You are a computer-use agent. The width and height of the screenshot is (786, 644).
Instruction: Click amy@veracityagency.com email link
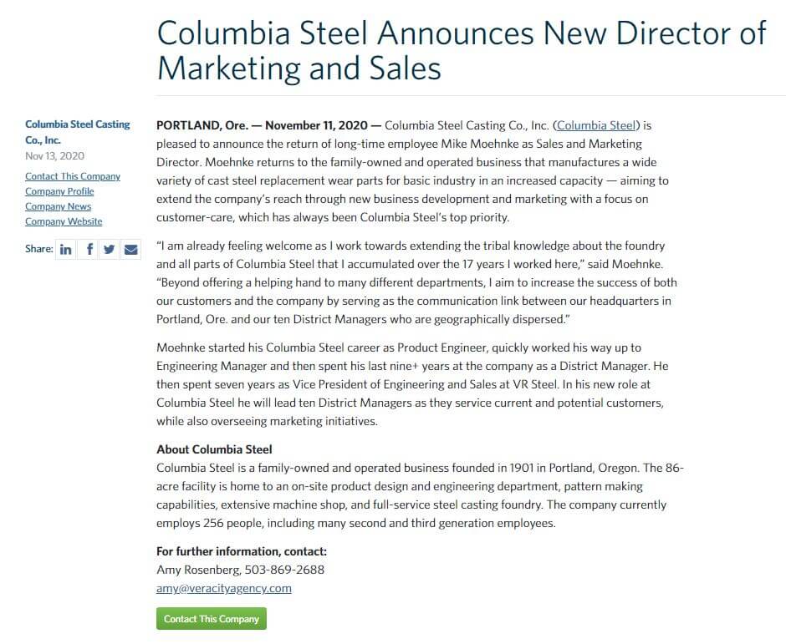click(223, 588)
